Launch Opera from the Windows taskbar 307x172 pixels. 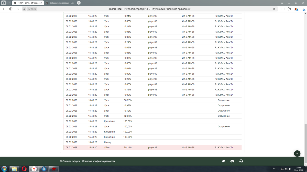click(x=24, y=169)
